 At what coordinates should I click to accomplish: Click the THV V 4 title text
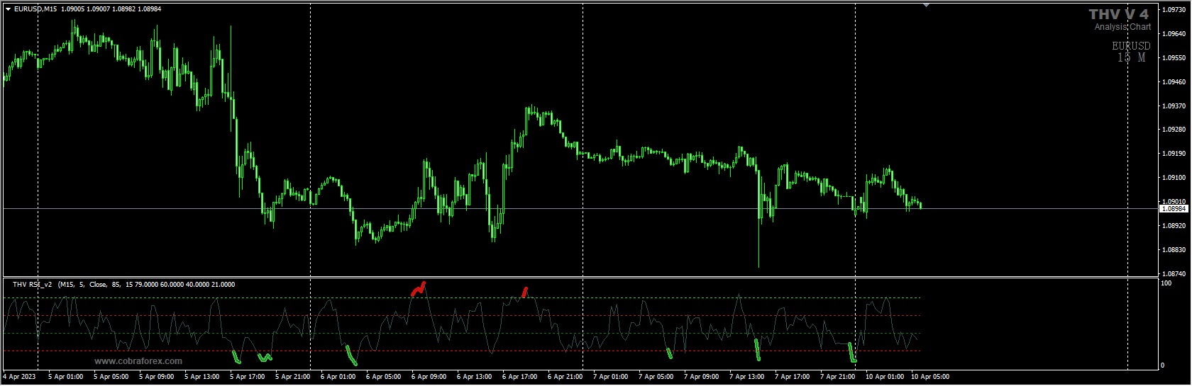1118,14
